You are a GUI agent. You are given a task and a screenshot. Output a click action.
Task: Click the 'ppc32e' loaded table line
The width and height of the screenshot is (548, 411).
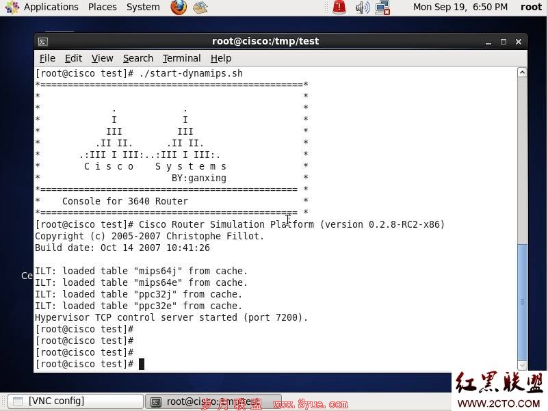[138, 306]
